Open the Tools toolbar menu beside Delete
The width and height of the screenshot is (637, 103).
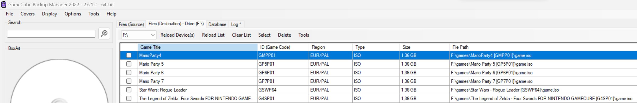pos(304,35)
